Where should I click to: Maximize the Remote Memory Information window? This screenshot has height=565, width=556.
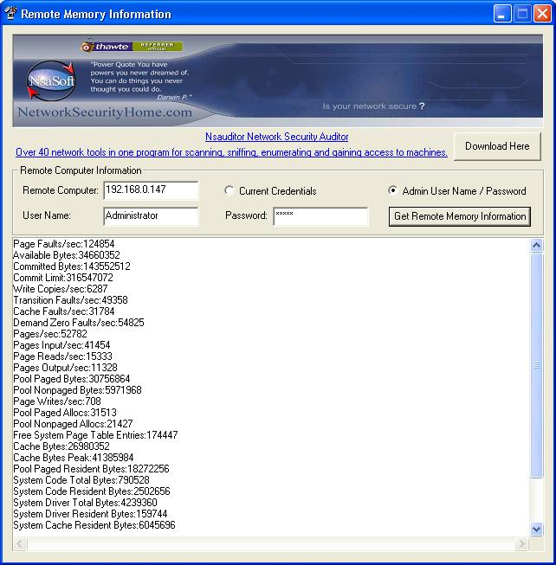click(x=522, y=14)
